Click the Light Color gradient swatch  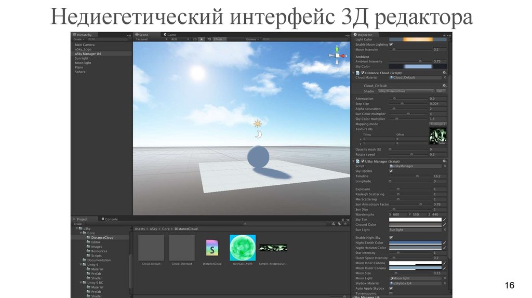[x=418, y=39]
